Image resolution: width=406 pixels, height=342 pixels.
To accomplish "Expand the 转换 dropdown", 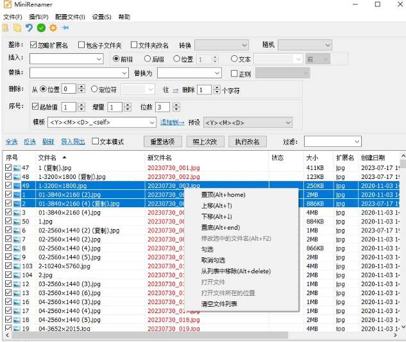I will [x=222, y=45].
